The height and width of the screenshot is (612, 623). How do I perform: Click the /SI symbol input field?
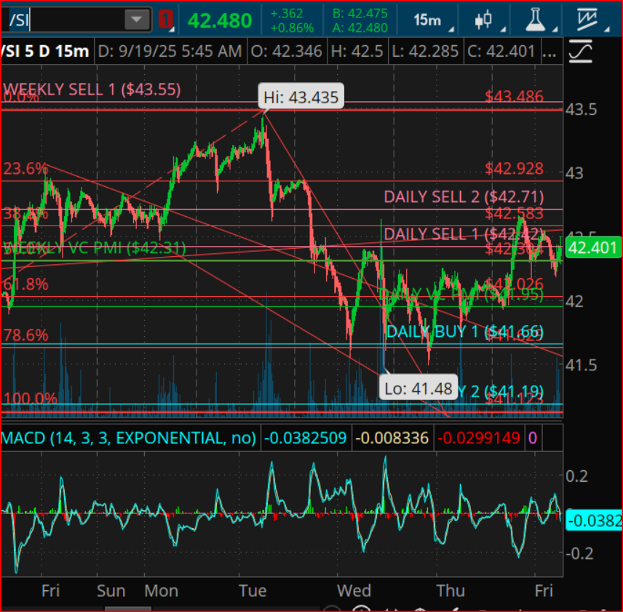(x=63, y=20)
